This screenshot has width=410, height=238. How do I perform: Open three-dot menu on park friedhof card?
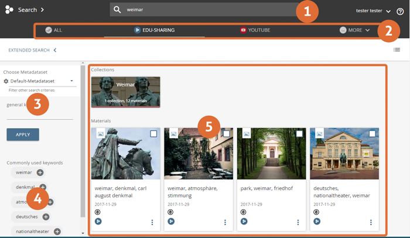tap(298, 222)
